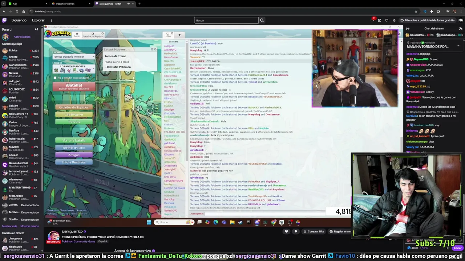Screen dimensions: 465x261
Task: Expand the pinned MAÑANA TORNEO chat message
Action: pyautogui.click(x=458, y=46)
